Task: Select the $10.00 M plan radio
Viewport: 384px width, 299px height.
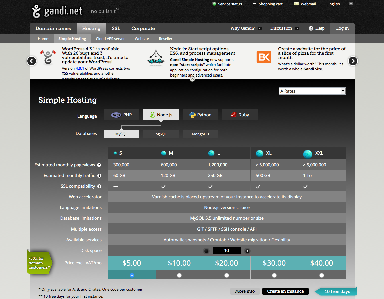Action: pyautogui.click(x=179, y=275)
